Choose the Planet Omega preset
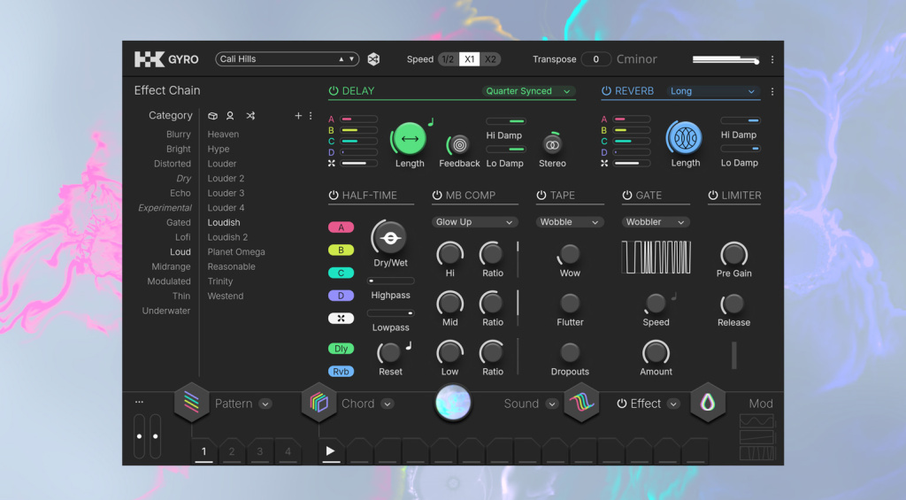 tap(236, 252)
